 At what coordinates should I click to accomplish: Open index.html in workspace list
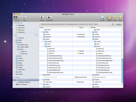[21, 28]
